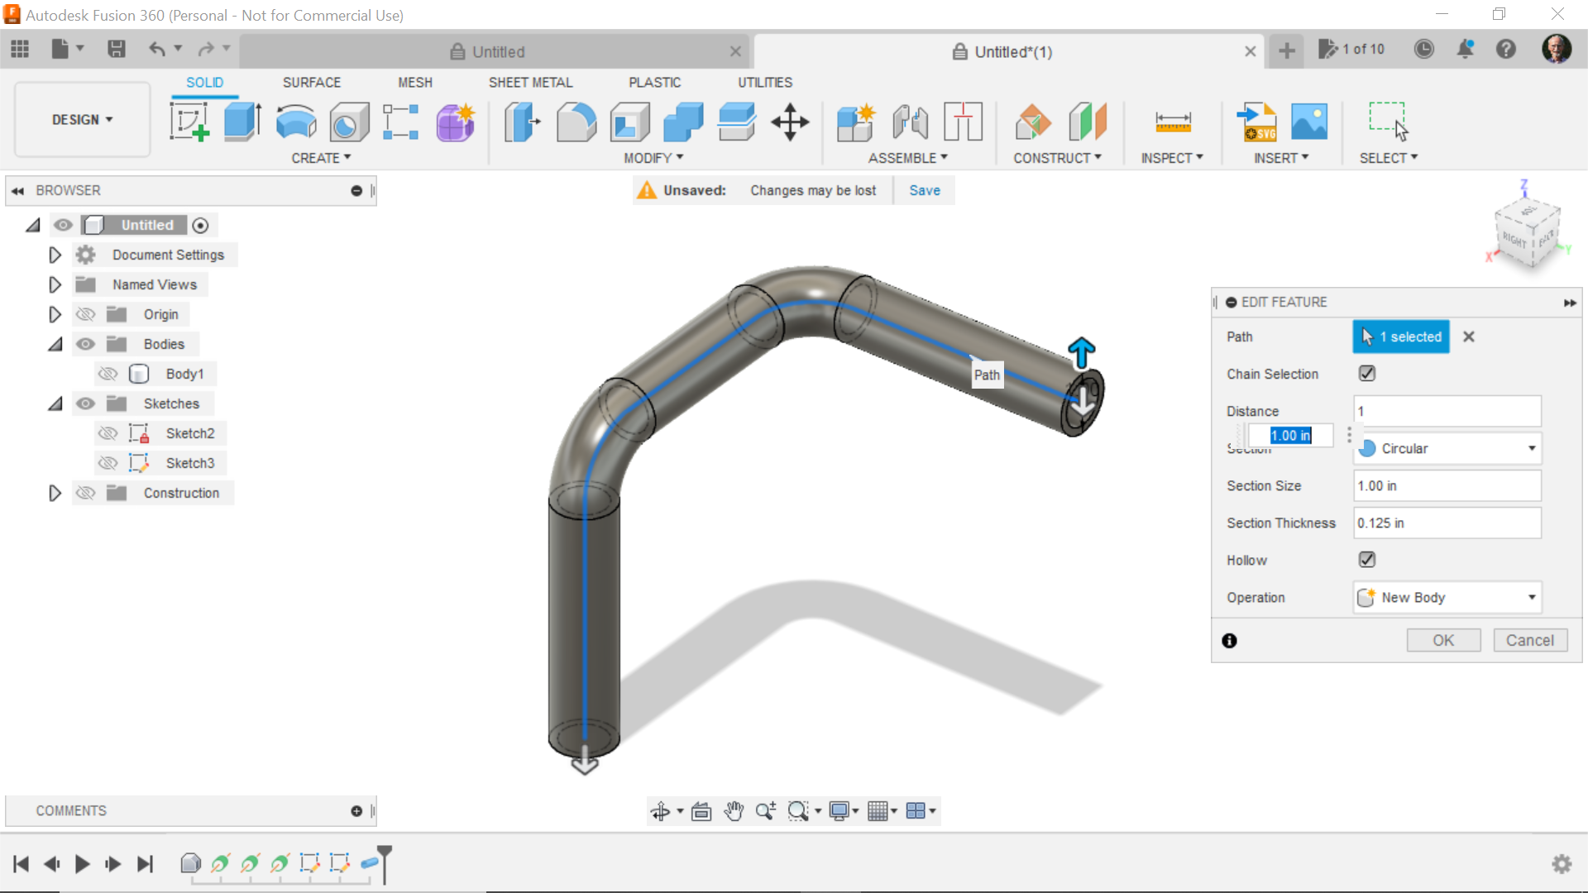This screenshot has width=1588, height=893.
Task: Switch to the SHEET METAL tab
Action: [x=530, y=83]
